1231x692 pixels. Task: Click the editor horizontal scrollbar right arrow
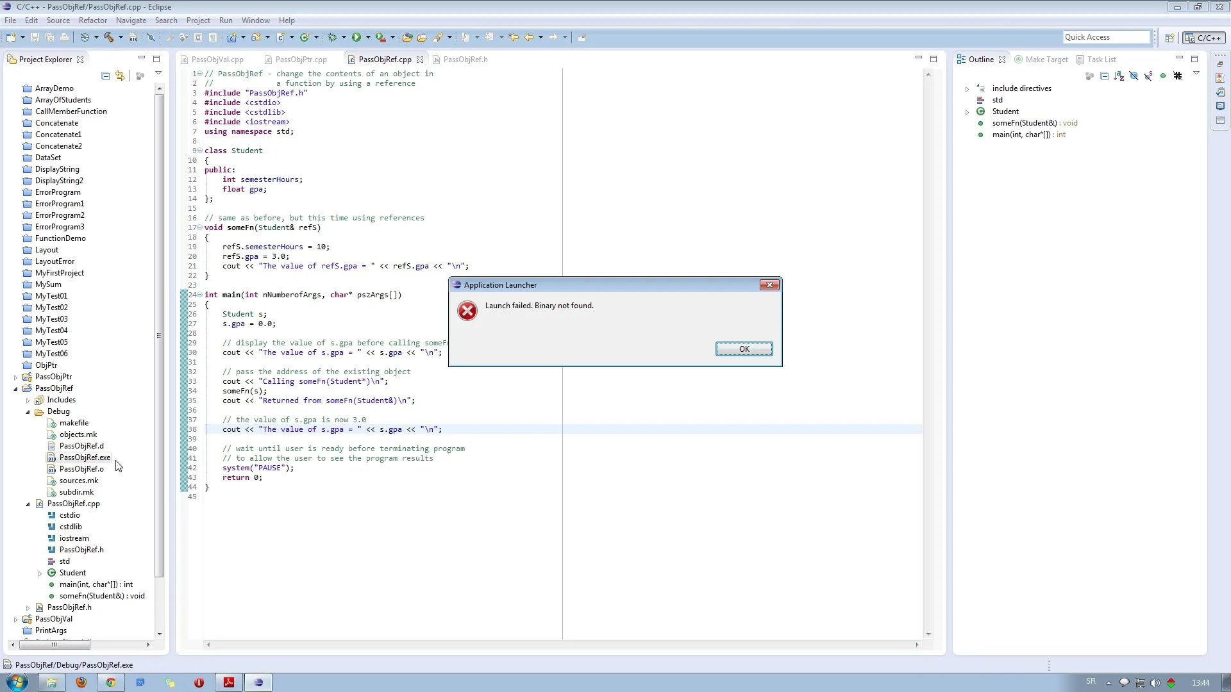pos(917,645)
